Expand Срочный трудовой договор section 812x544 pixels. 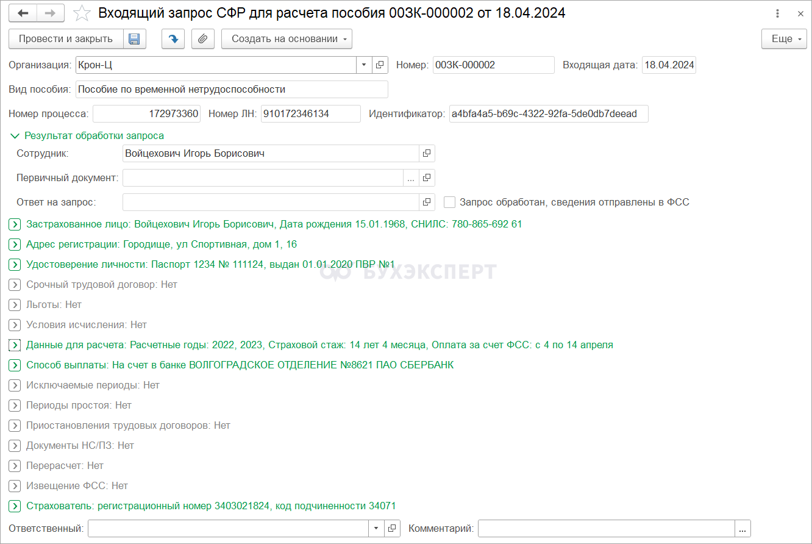(x=15, y=285)
